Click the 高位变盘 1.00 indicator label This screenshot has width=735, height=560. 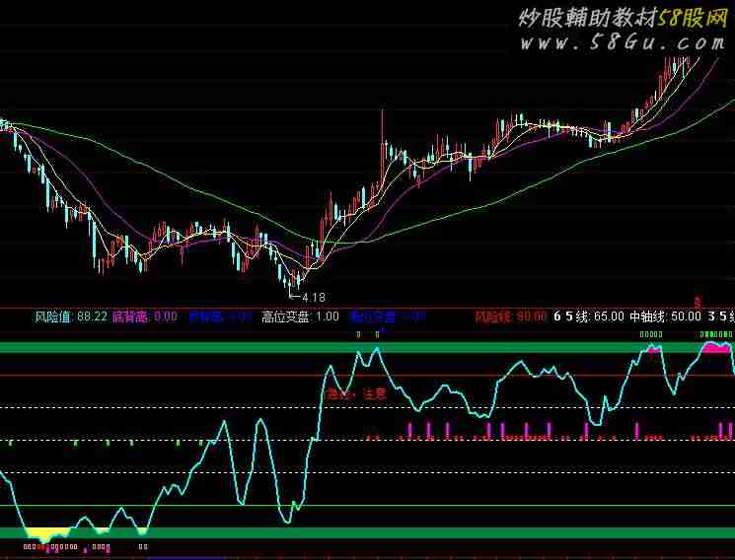point(300,316)
